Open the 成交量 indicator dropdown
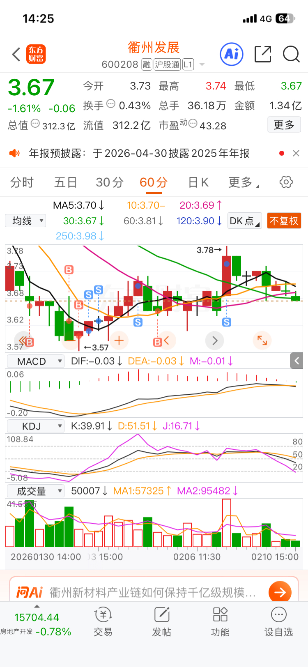Screen dimensions: 308x667 [x=36, y=491]
